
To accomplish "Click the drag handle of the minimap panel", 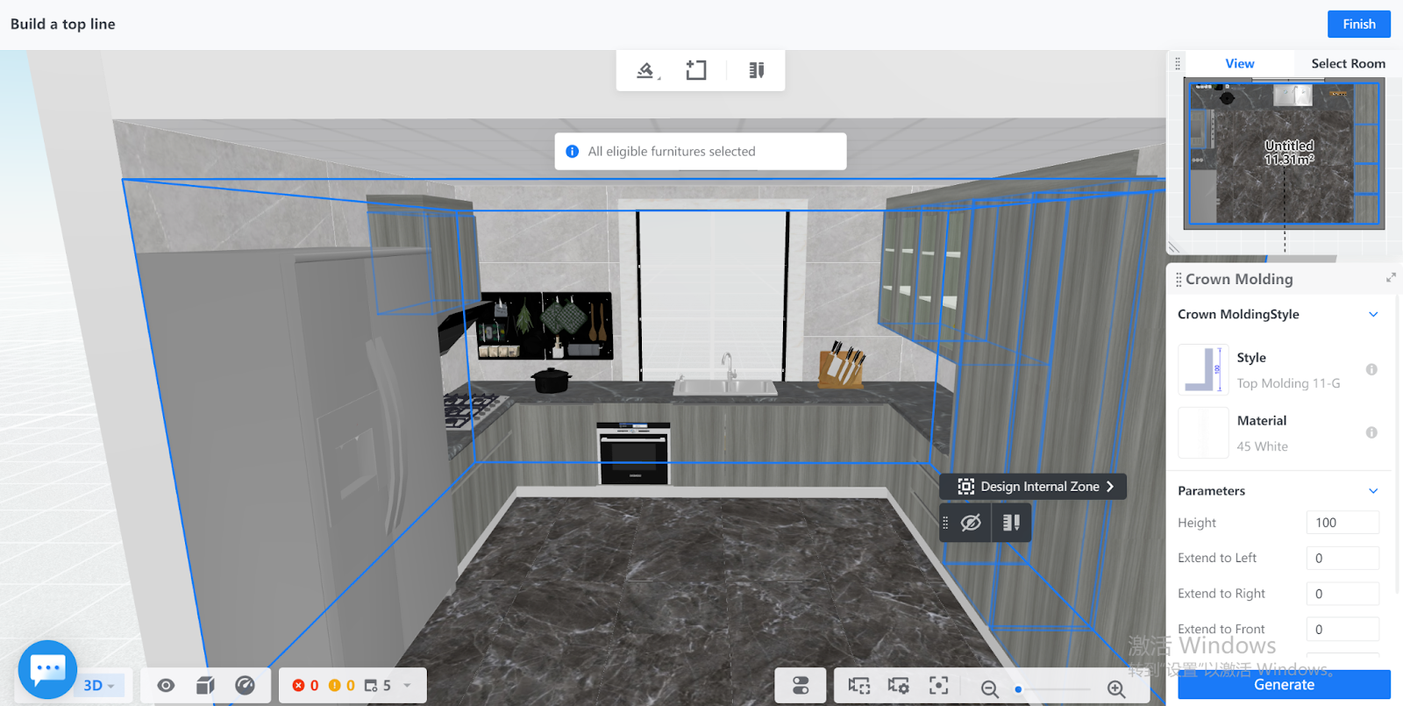I will tap(1178, 64).
